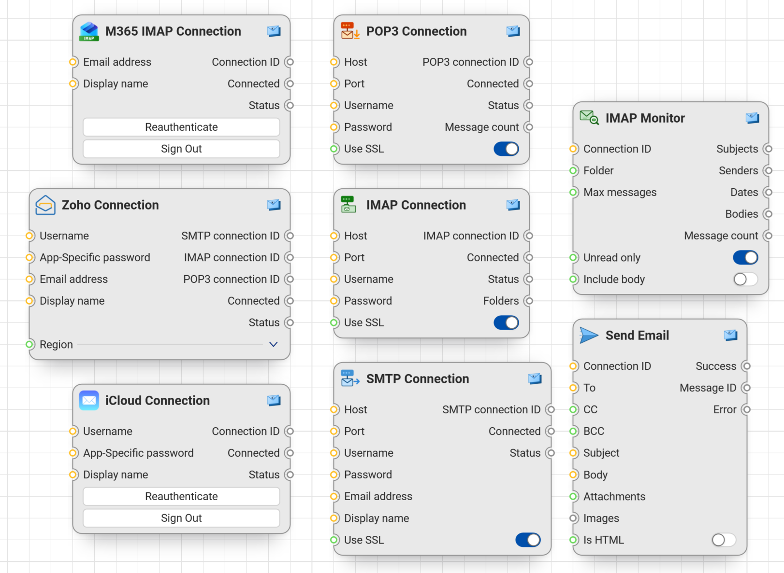Click the Subject input port on Send Email
784x573 pixels.
573,453
